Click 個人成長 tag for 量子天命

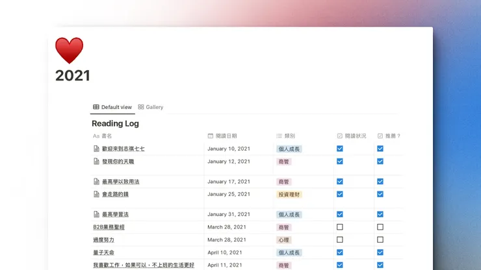tap(289, 252)
